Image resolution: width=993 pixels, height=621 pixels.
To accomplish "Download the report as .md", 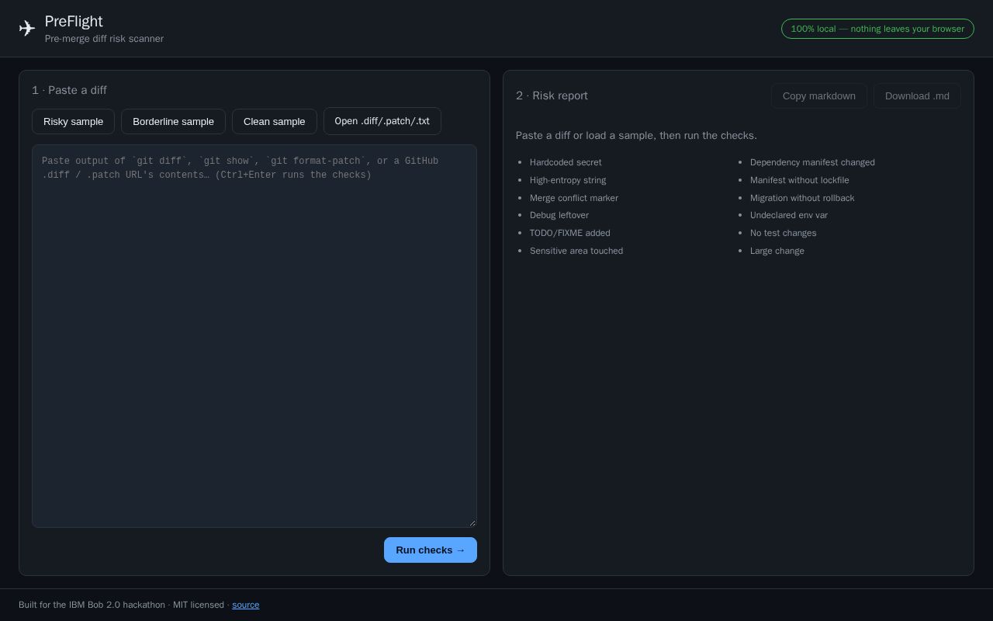I will (917, 95).
